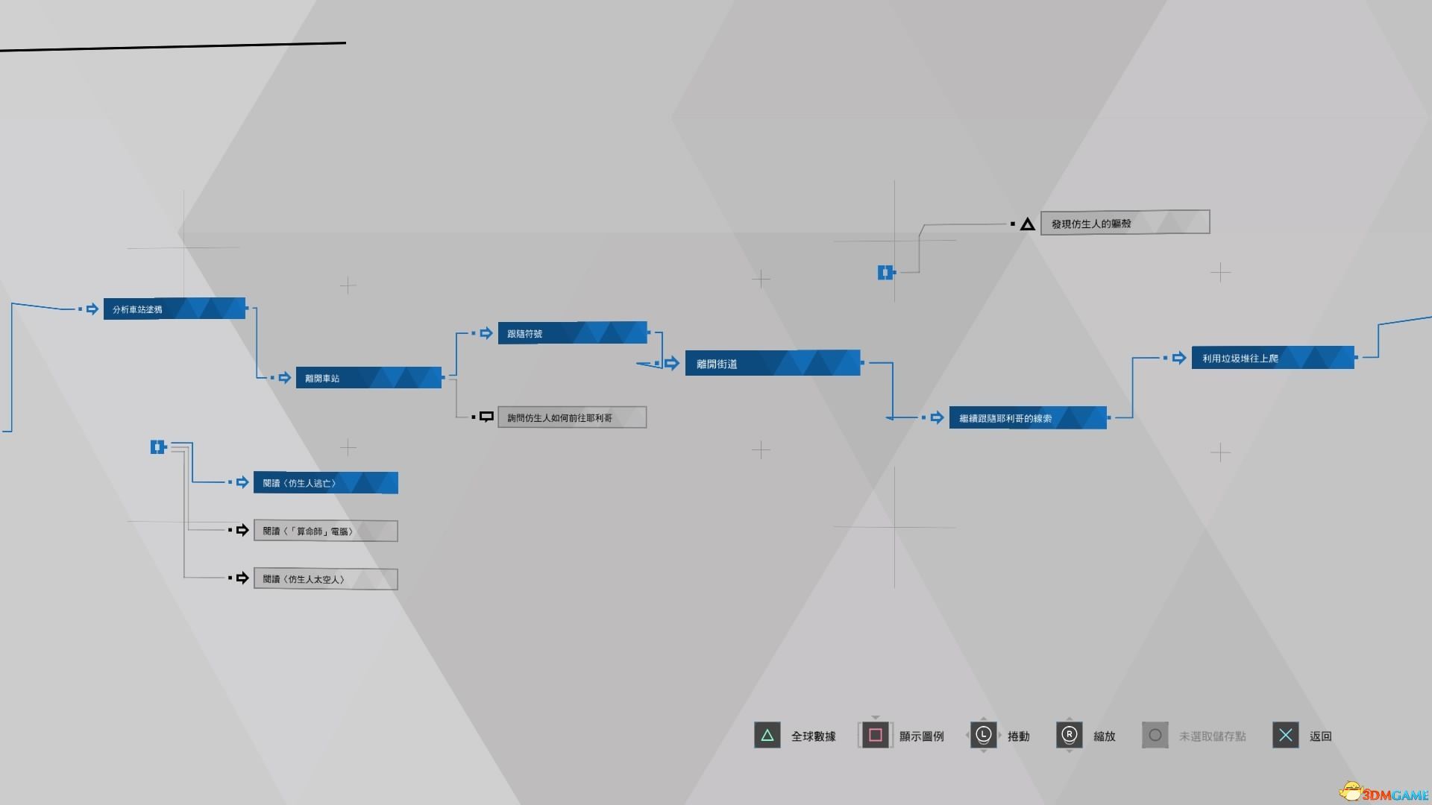
Task: Click the scroll clock icon
Action: point(984,735)
